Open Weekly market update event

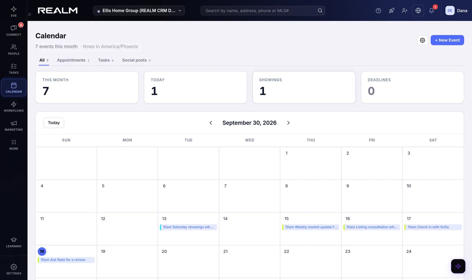click(x=311, y=227)
